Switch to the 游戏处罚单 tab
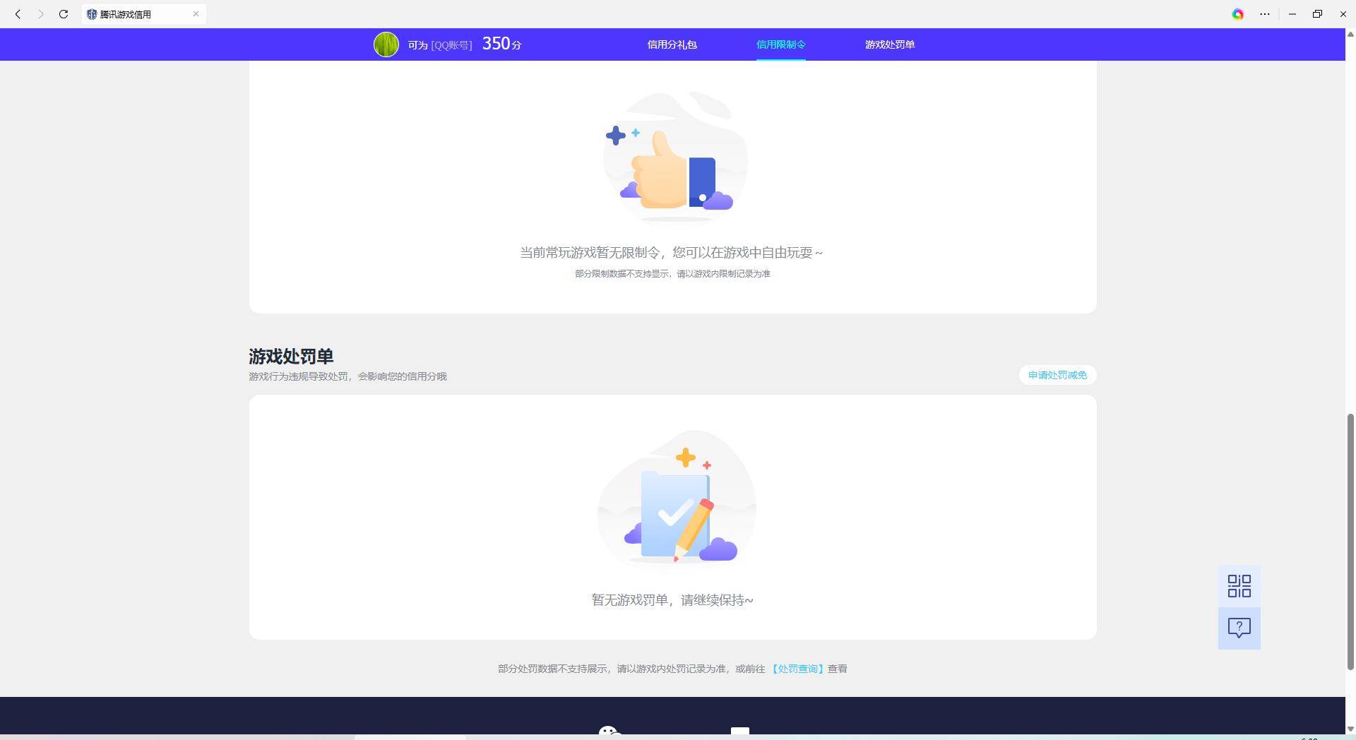Viewport: 1356px width, 740px height. 889,44
